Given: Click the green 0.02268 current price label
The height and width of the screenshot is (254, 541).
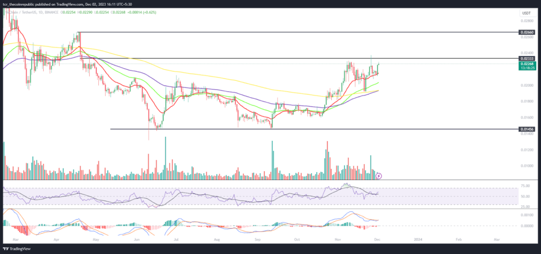Looking at the screenshot, I should [x=527, y=64].
